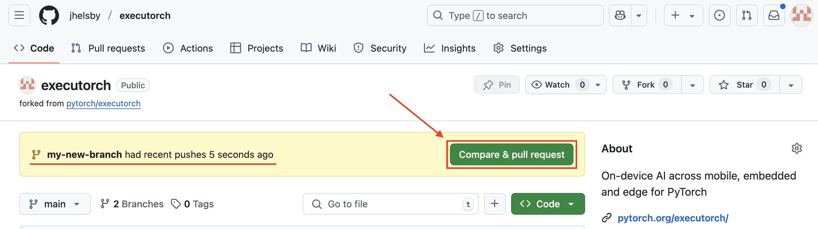Viewport: 818px width, 229px height.
Task: Click the add file plus button
Action: click(494, 204)
